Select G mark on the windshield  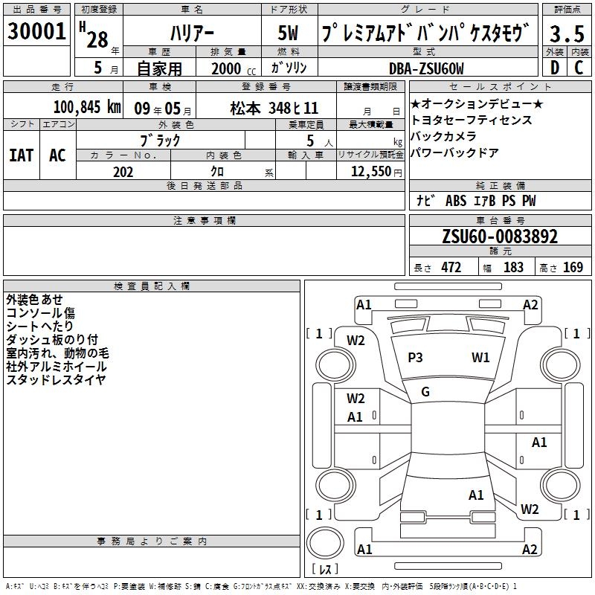(x=425, y=391)
